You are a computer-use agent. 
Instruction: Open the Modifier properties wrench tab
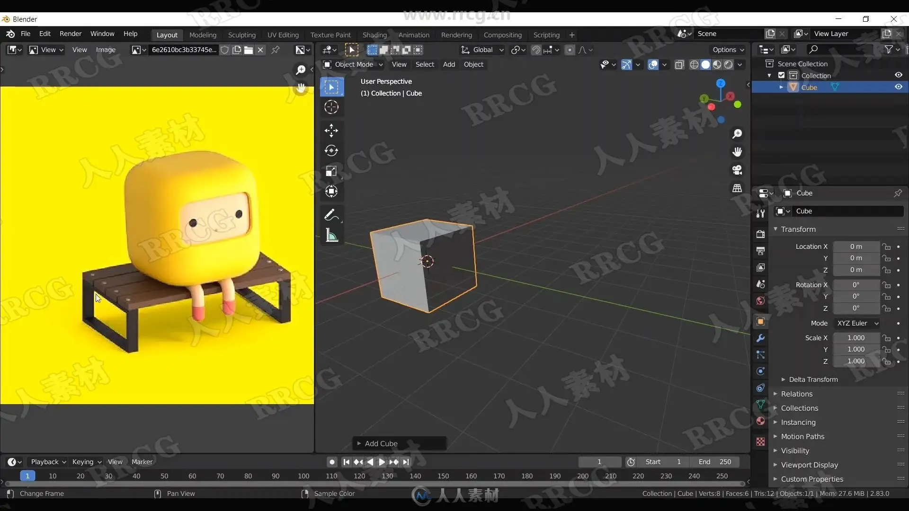click(x=760, y=338)
